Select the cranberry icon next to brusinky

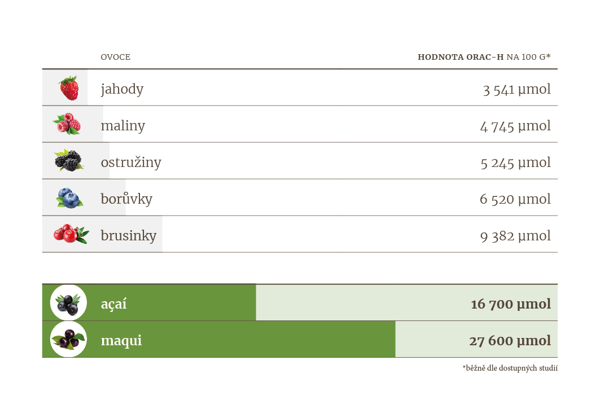tap(71, 234)
